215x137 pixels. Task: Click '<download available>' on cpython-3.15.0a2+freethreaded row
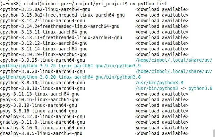(x=162, y=15)
